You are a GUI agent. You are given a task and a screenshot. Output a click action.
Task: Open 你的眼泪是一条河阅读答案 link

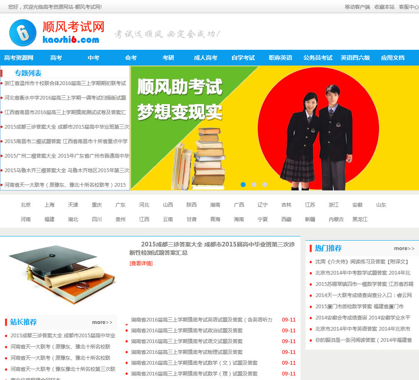coord(363,340)
